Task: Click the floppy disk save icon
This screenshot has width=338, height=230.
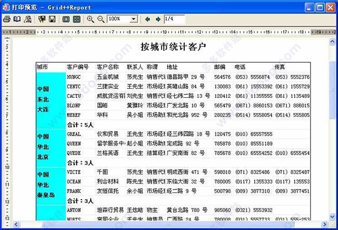Action: click(52, 19)
